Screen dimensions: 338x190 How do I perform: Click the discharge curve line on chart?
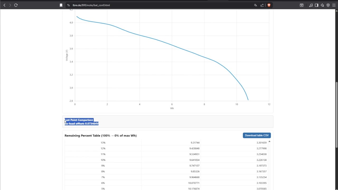pyautogui.click(x=172, y=45)
